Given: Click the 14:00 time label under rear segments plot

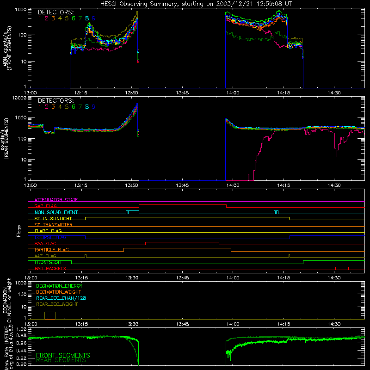Looking at the screenshot, I should 233,185.
